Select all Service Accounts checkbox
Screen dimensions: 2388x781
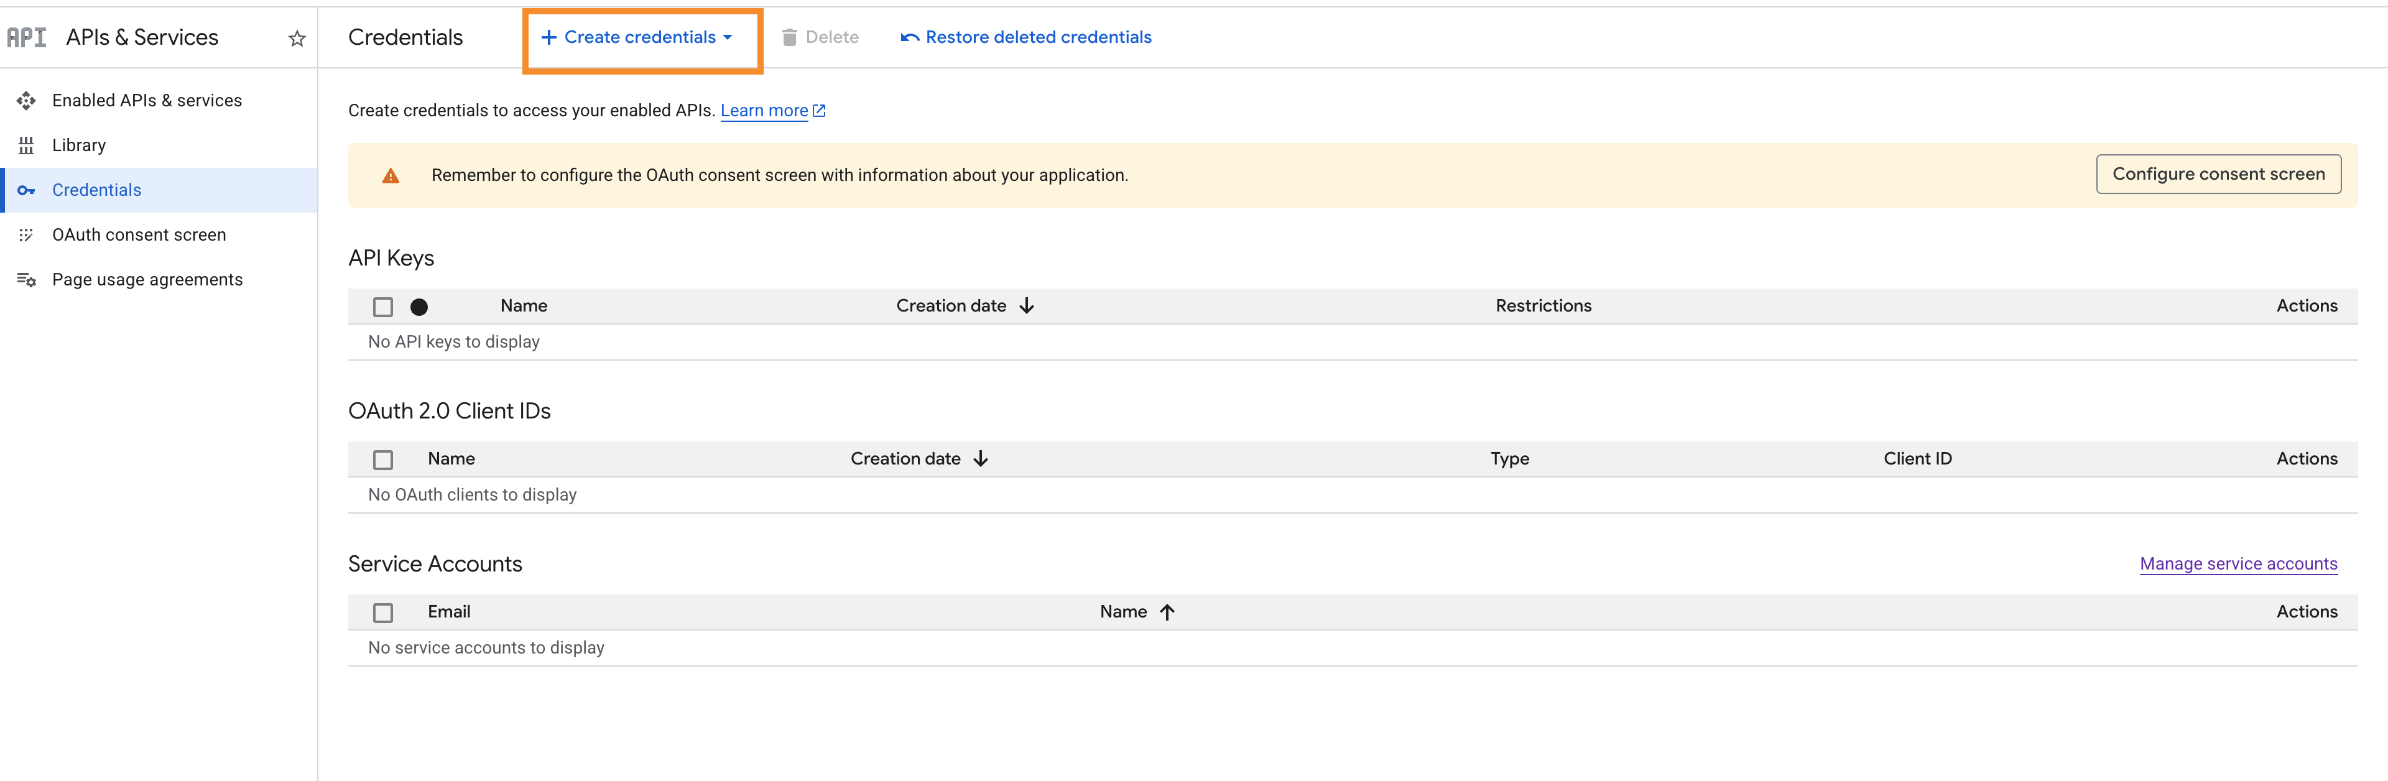383,612
